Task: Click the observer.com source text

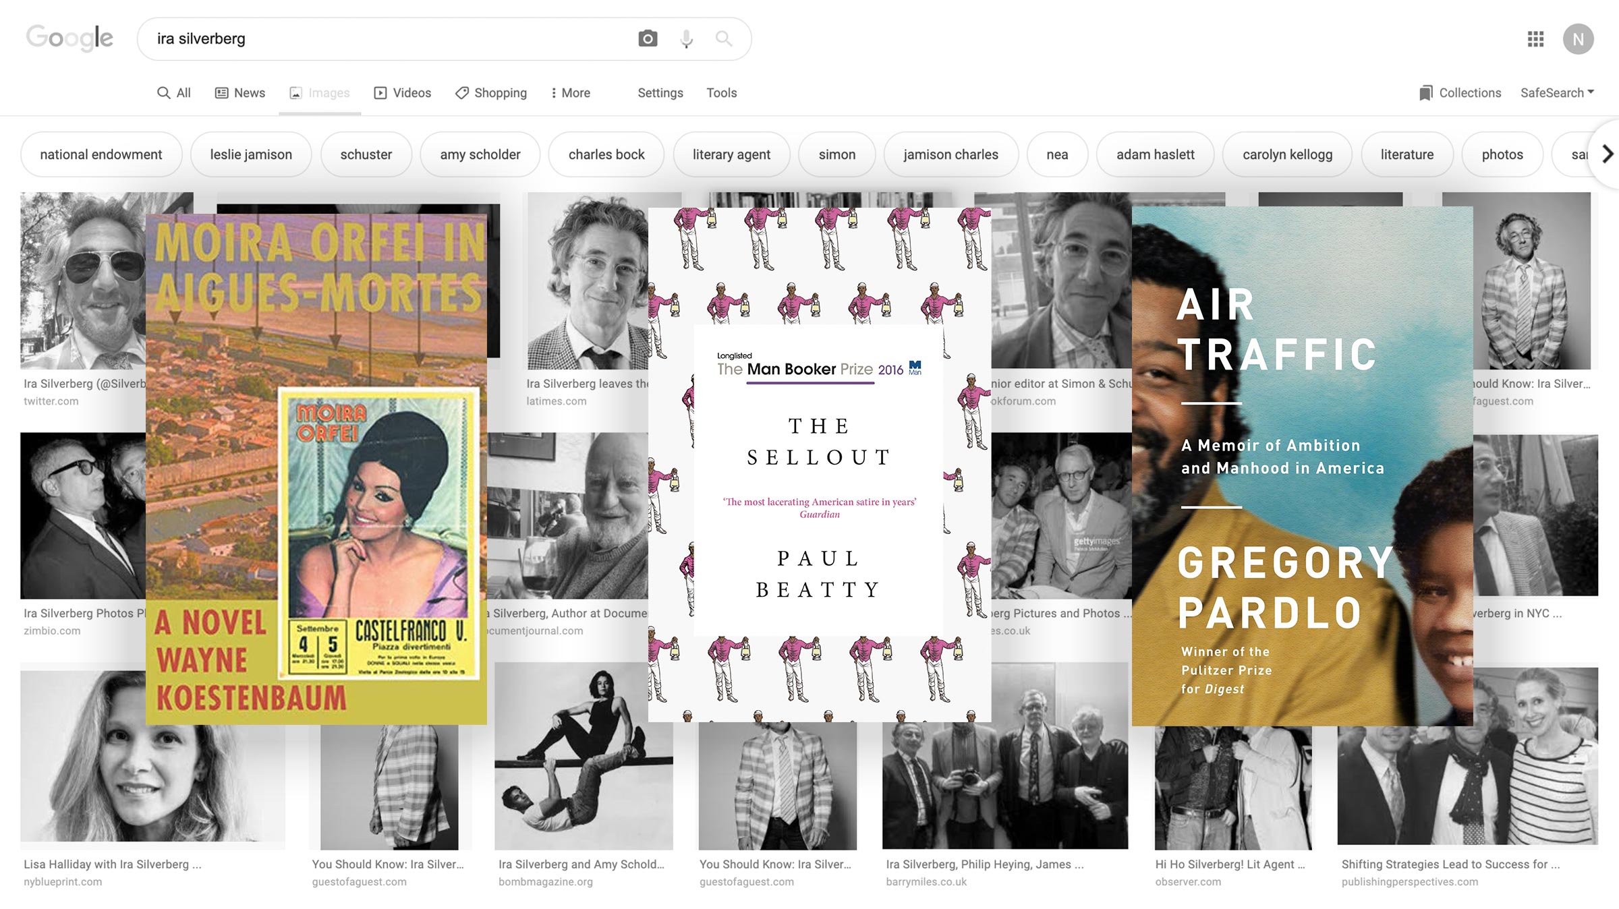Action: [x=1188, y=881]
